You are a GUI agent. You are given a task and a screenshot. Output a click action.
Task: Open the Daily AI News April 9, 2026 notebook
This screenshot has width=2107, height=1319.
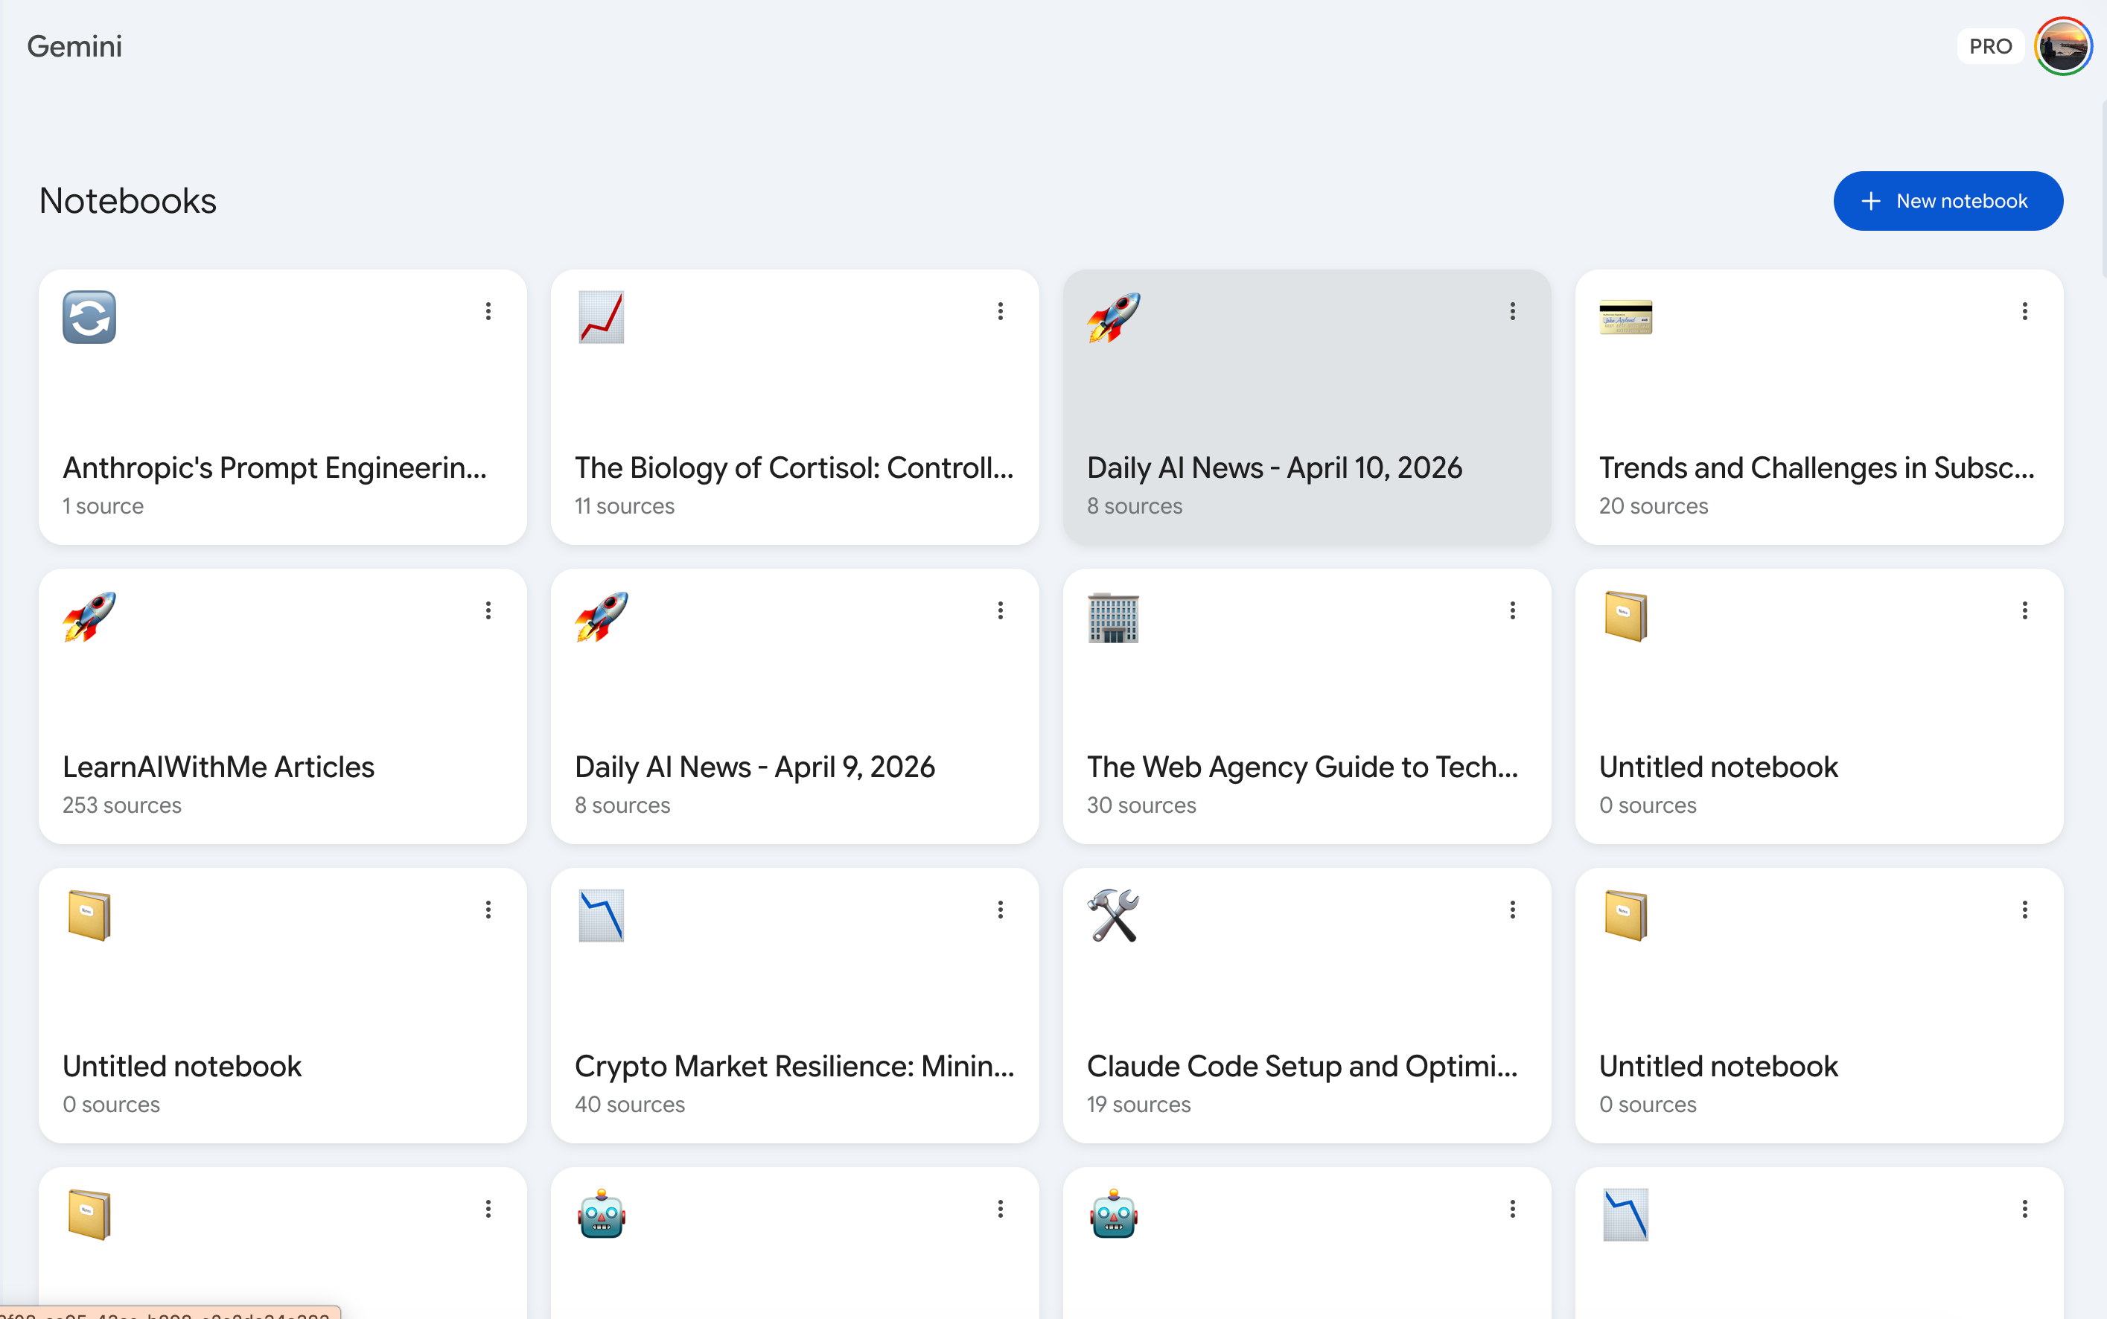click(755, 767)
